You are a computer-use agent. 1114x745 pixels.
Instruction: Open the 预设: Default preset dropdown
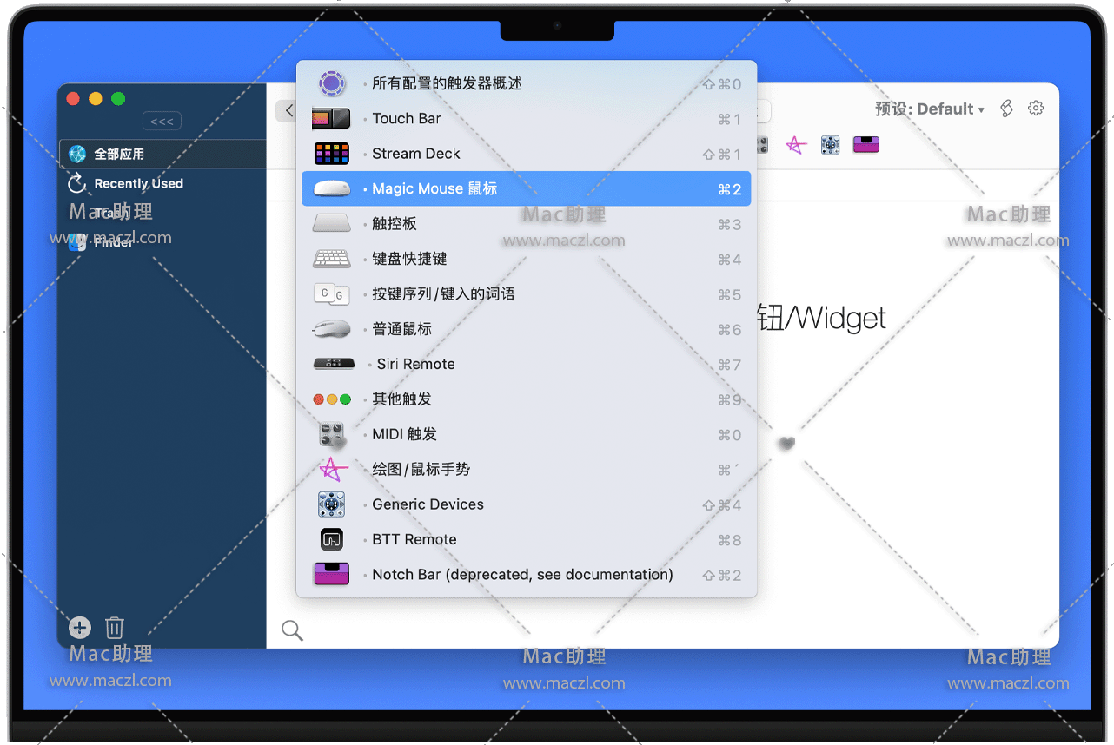pyautogui.click(x=930, y=109)
